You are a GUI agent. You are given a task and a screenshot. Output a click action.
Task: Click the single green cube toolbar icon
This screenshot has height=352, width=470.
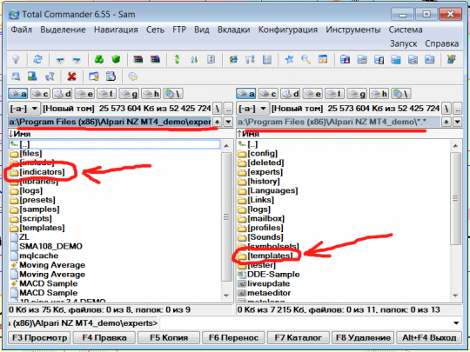(x=116, y=59)
